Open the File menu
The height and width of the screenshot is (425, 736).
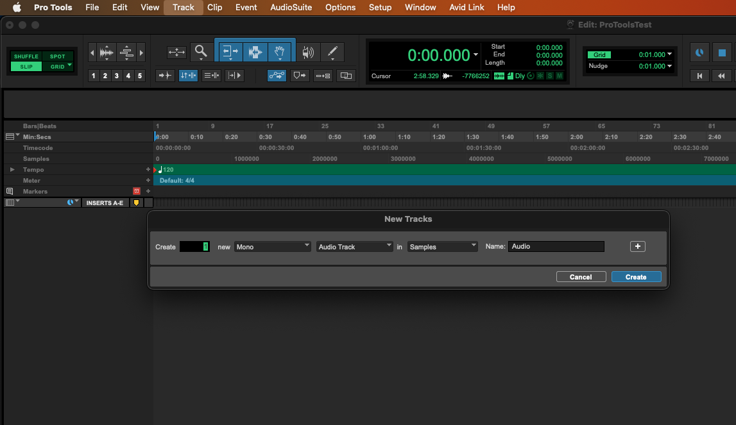click(x=92, y=8)
